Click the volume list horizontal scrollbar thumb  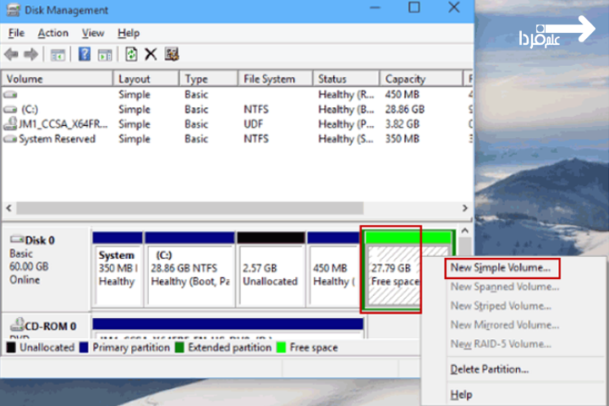(190, 208)
